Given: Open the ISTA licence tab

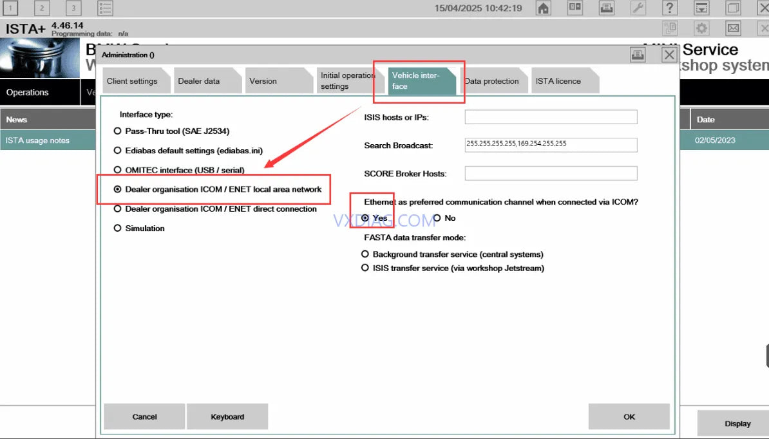Looking at the screenshot, I should pyautogui.click(x=564, y=80).
